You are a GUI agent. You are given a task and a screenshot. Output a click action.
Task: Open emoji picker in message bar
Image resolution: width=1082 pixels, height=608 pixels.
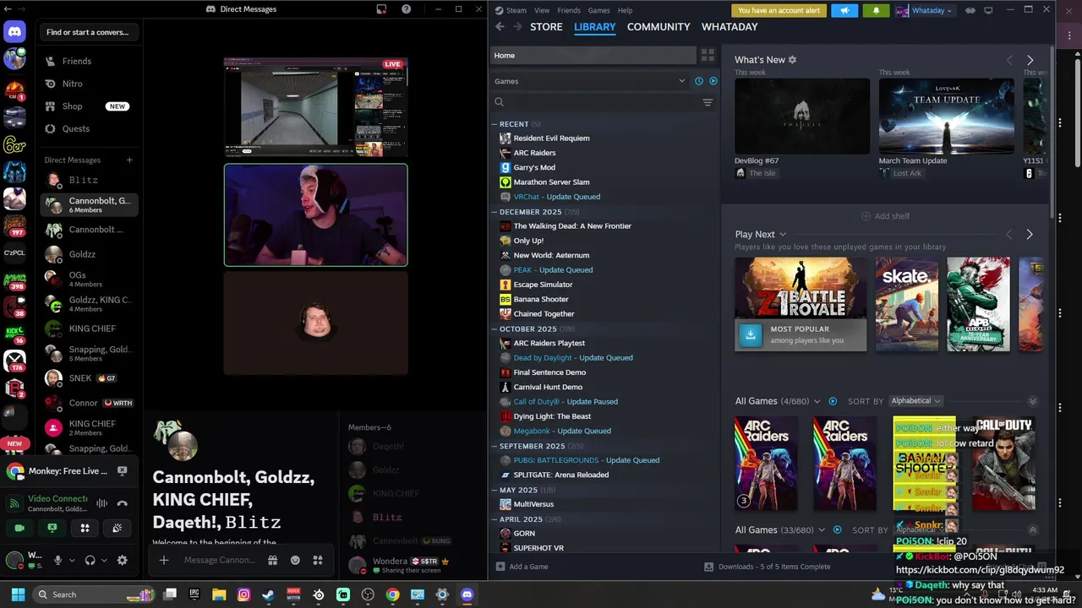point(295,560)
